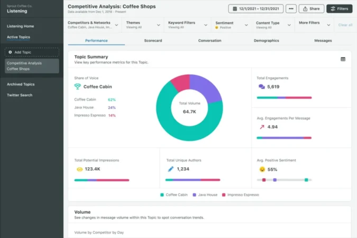Image resolution: width=357 pixels, height=238 pixels.
Task: Click the Share button
Action: pos(311,8)
